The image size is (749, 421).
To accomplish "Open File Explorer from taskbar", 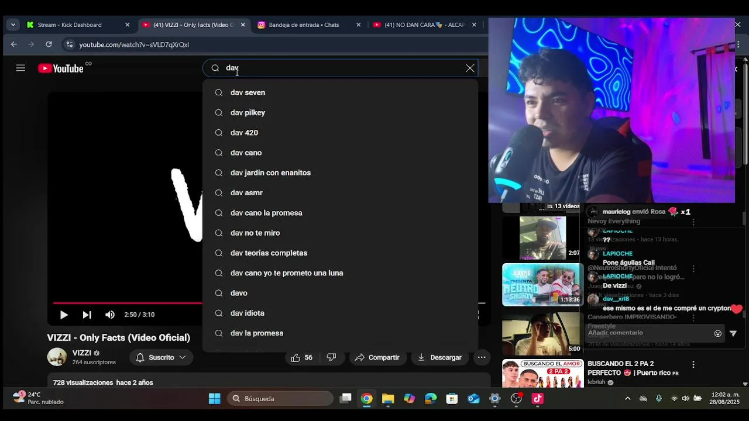I will point(388,399).
